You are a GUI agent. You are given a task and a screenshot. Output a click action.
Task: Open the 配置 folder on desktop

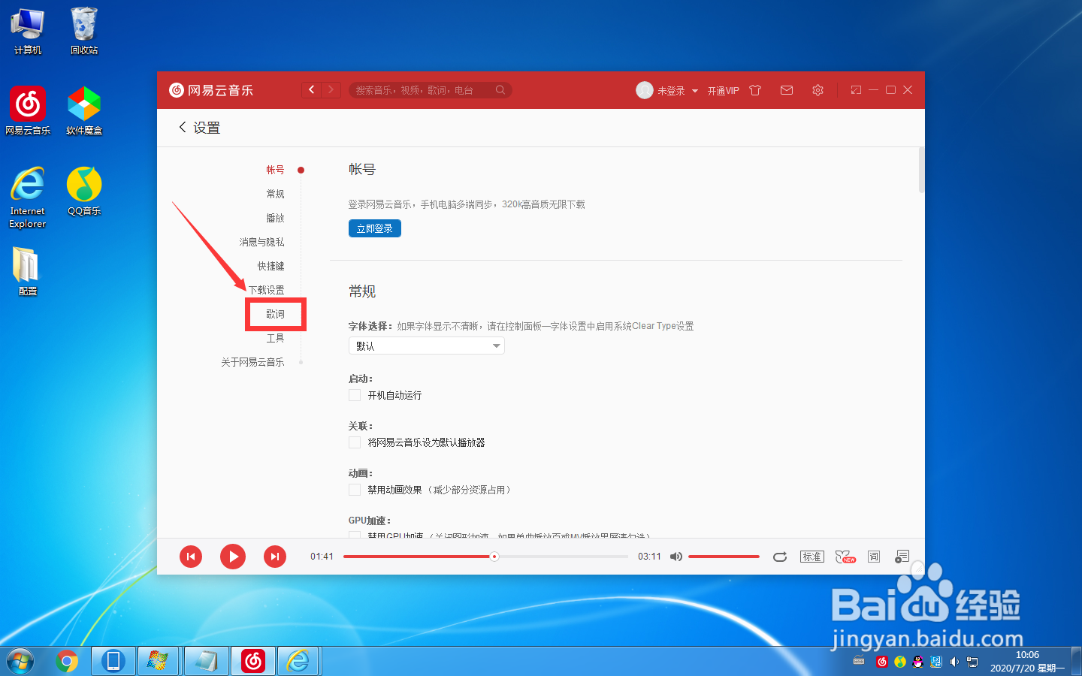[27, 271]
